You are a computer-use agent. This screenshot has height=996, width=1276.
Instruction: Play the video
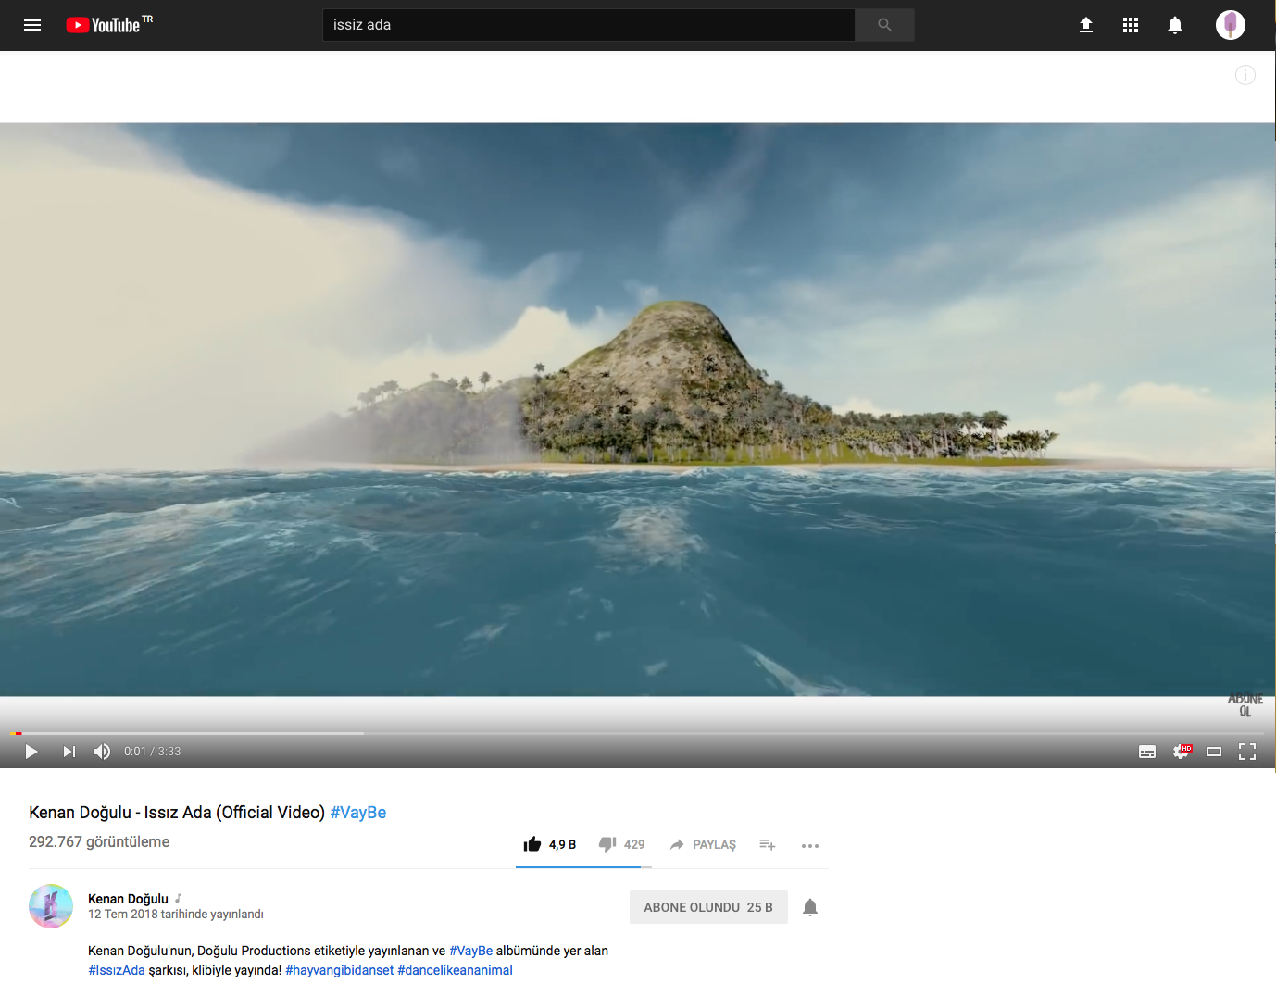tap(31, 752)
